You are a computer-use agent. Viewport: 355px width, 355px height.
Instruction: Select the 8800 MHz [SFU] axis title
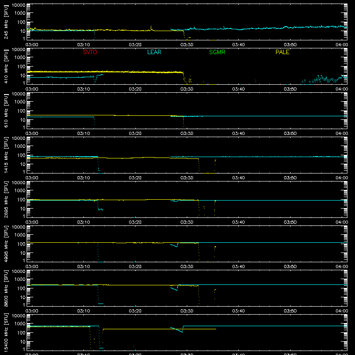(x=6, y=288)
